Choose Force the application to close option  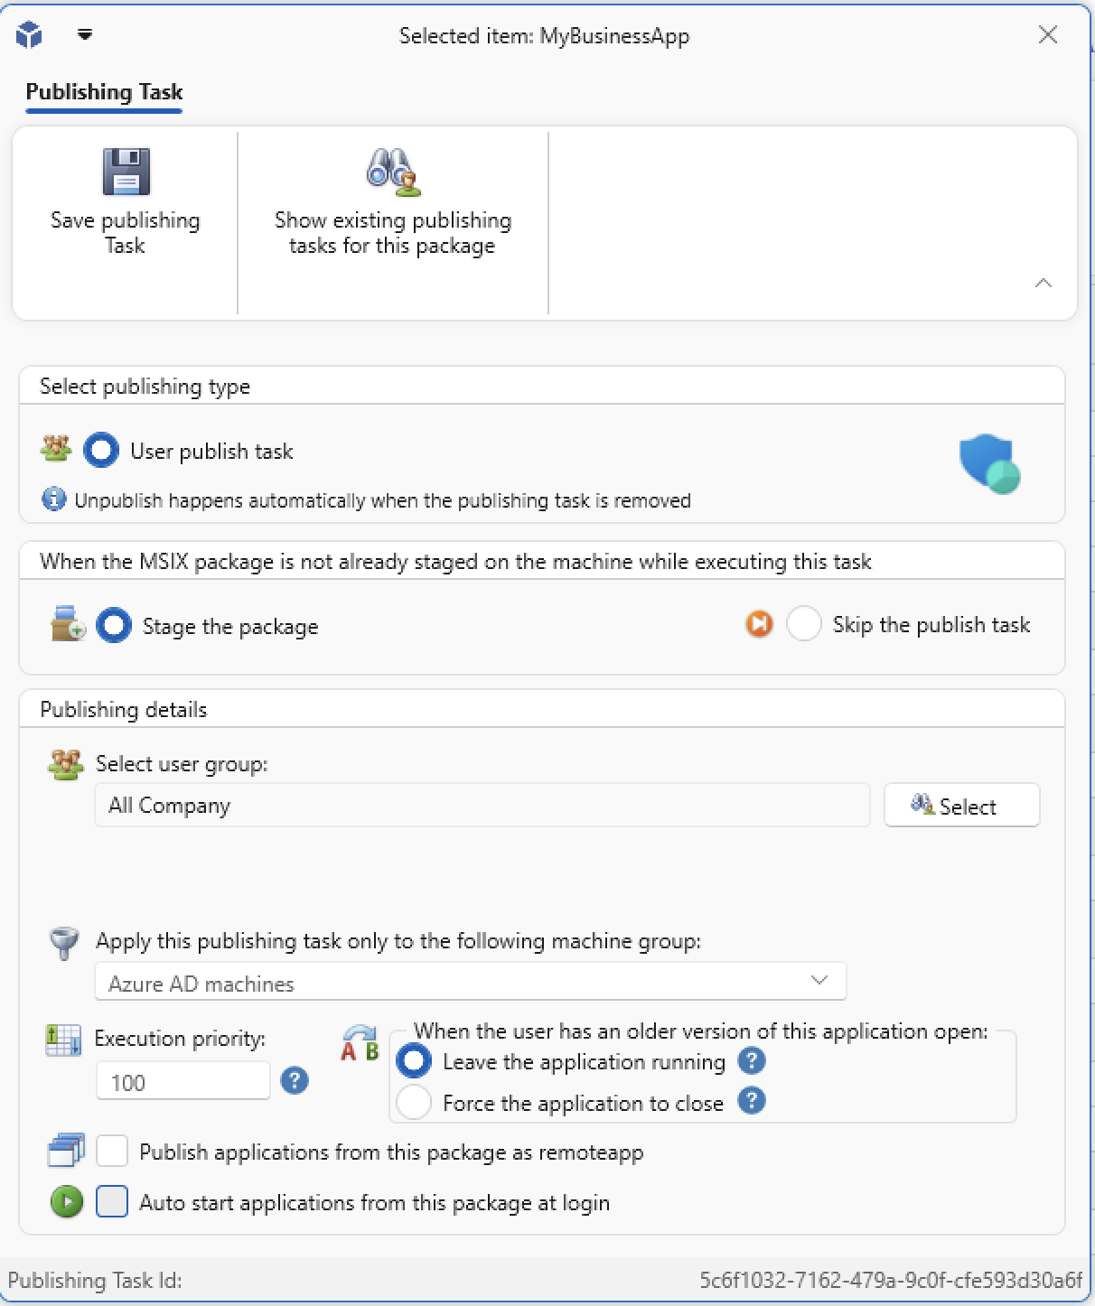414,1103
